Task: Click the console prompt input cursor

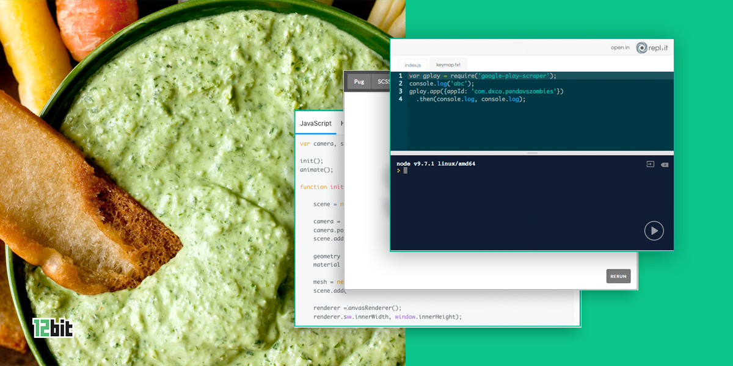Action: pyautogui.click(x=405, y=171)
